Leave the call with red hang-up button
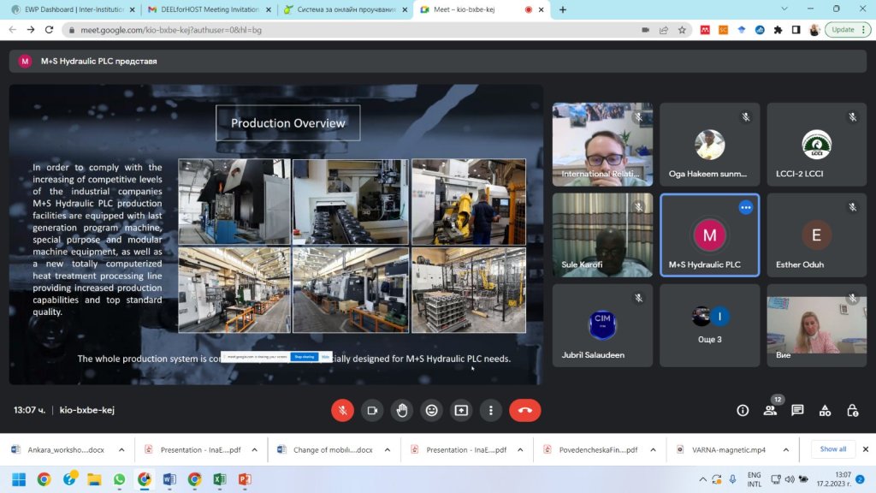876x493 pixels. pyautogui.click(x=524, y=410)
